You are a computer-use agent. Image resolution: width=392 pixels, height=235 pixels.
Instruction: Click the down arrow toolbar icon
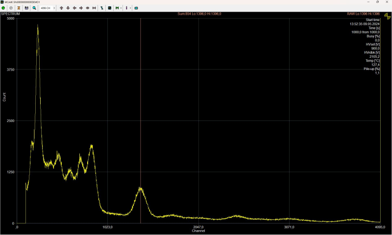click(x=68, y=8)
